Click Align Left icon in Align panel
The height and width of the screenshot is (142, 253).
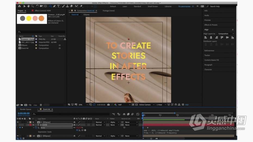206,37
